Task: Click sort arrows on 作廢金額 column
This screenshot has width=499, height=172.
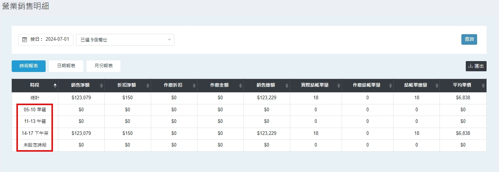Action: coord(241,85)
